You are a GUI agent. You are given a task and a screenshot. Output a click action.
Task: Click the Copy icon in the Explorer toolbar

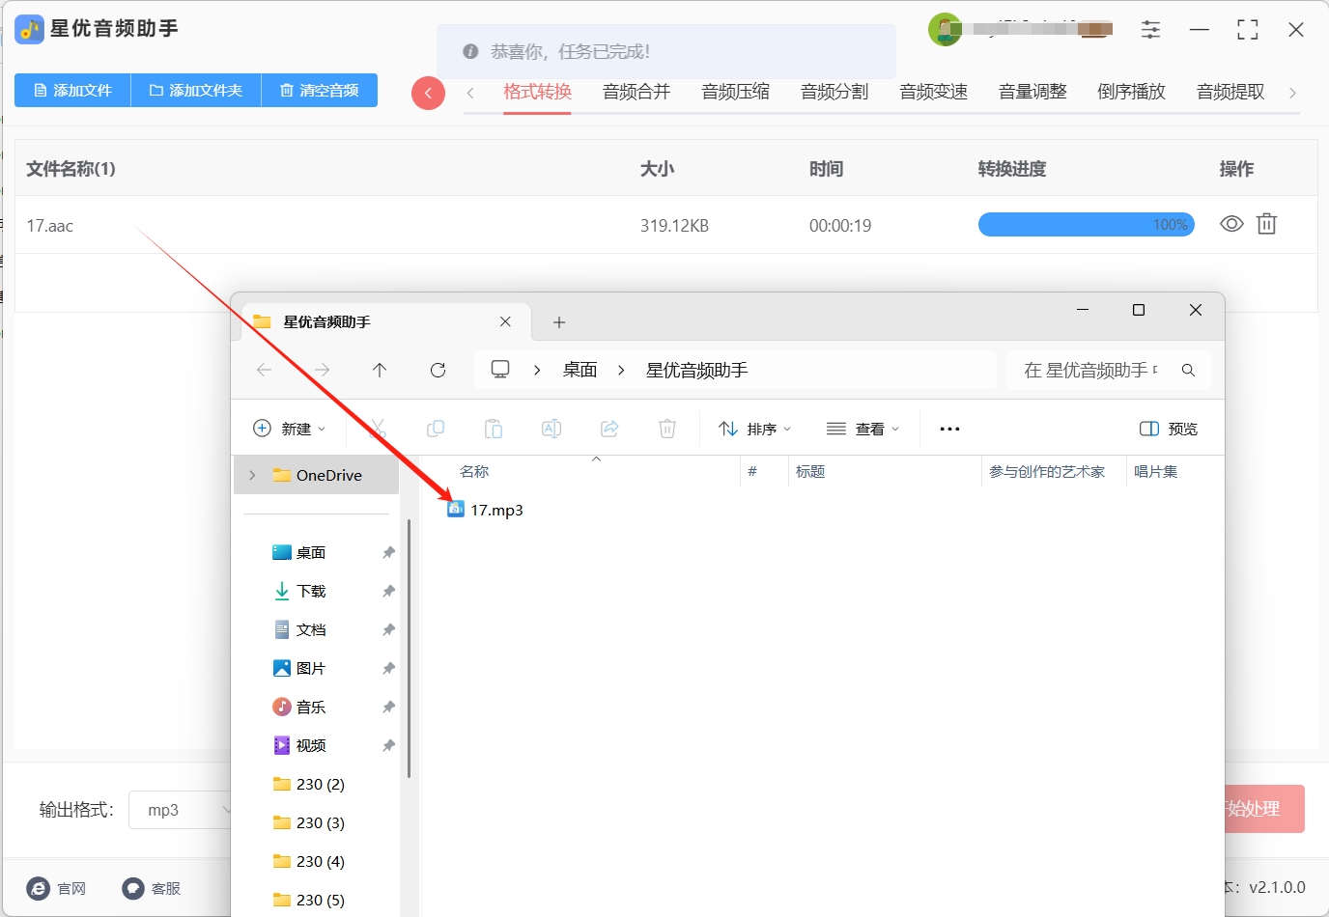coord(436,429)
